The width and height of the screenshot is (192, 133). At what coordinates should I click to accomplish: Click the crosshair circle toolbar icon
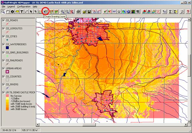pyautogui.click(x=119, y=12)
